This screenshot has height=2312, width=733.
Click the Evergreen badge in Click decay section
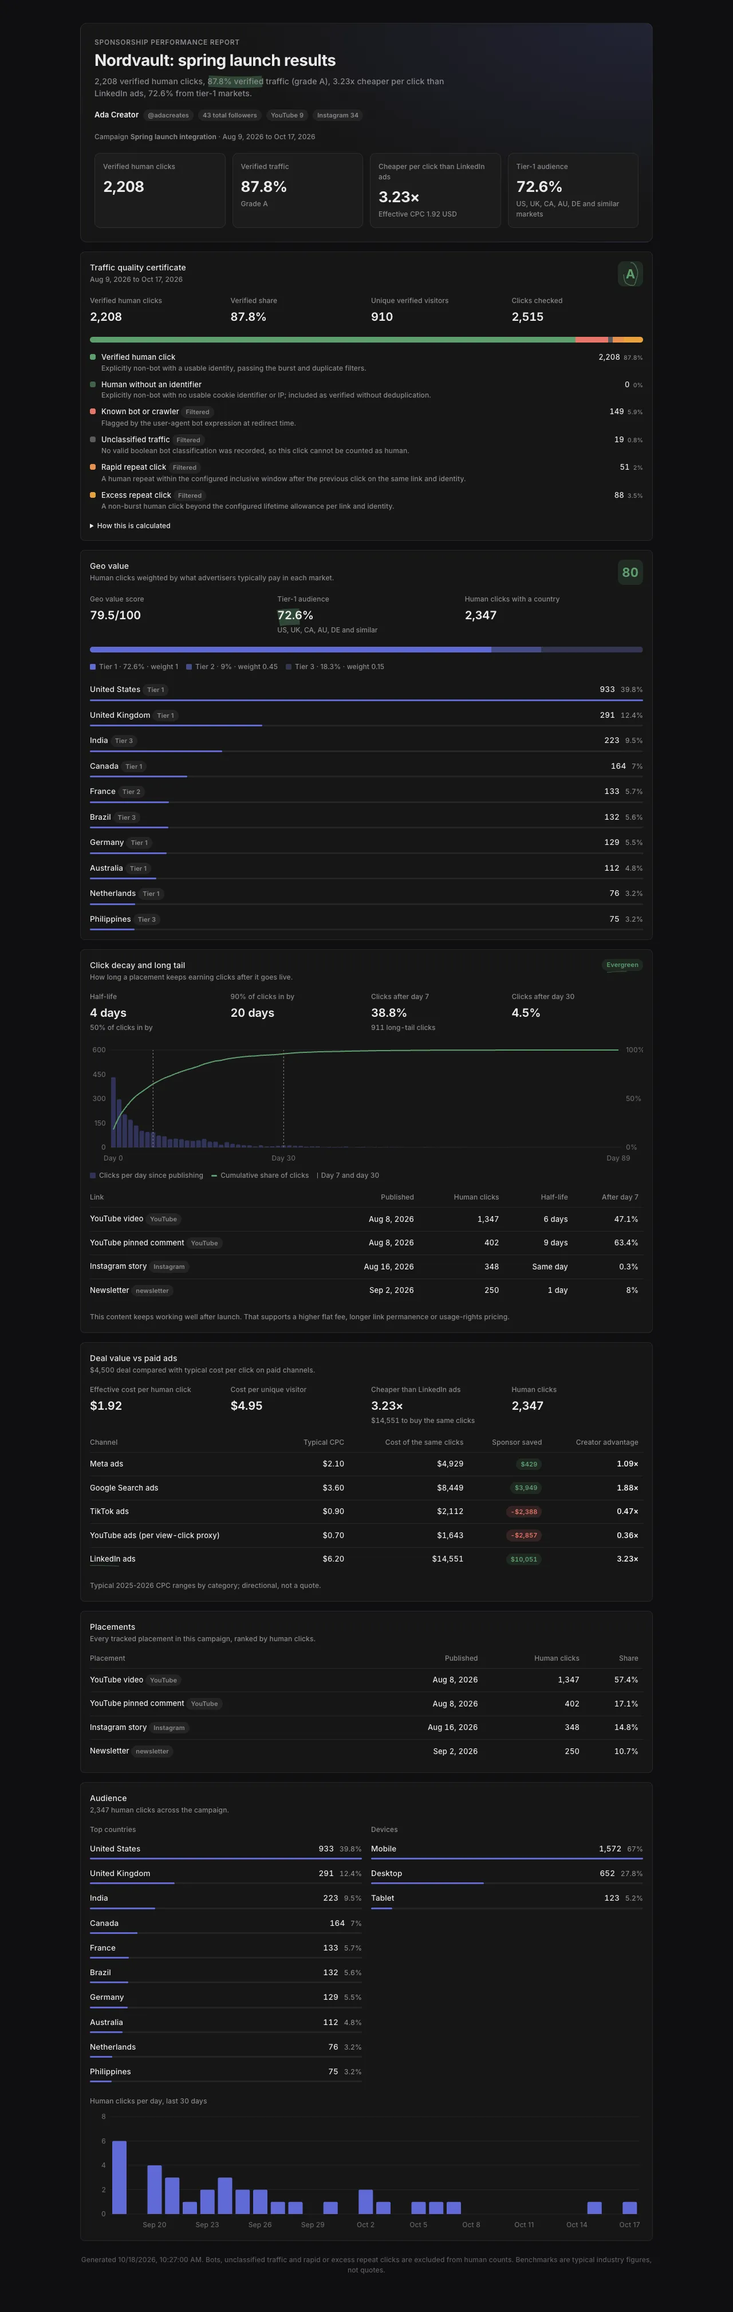(622, 965)
